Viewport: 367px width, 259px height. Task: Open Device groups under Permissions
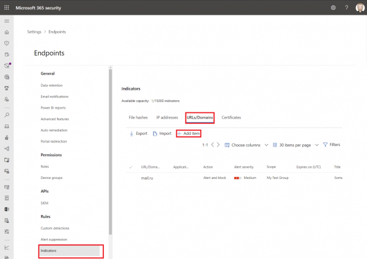51,178
